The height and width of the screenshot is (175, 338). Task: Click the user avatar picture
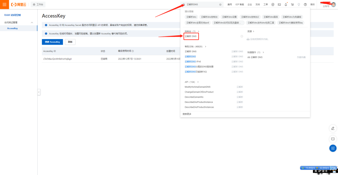(x=333, y=5)
